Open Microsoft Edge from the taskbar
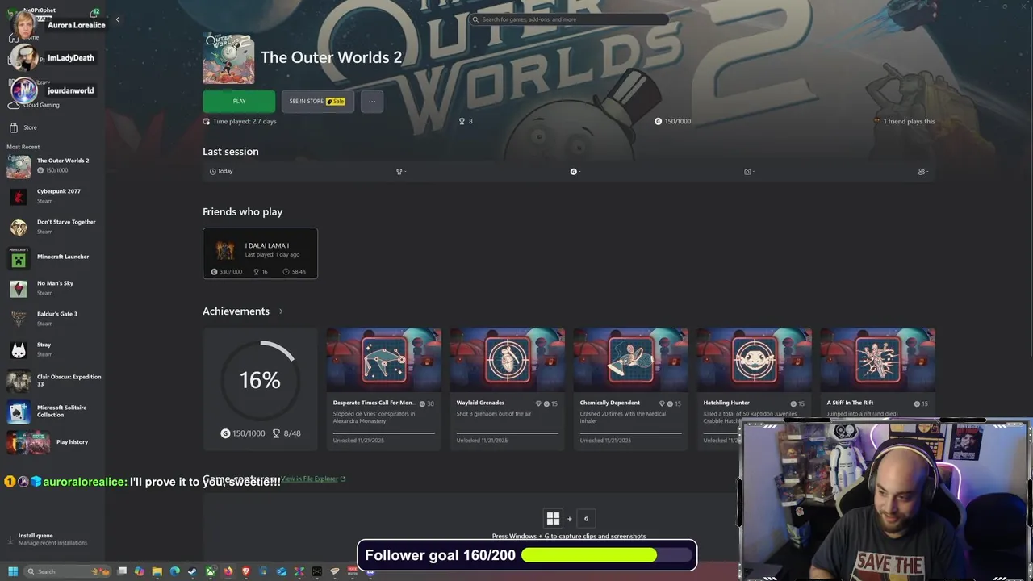Screen dimensions: 1033x581 pos(175,571)
